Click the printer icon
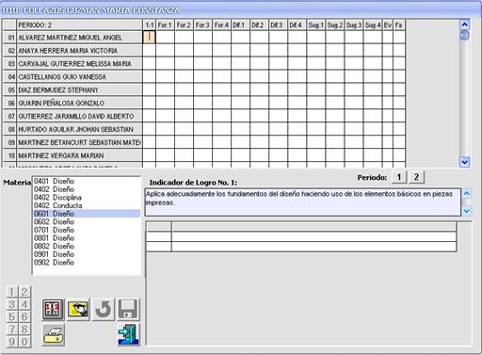Image resolution: width=482 pixels, height=355 pixels. (53, 334)
